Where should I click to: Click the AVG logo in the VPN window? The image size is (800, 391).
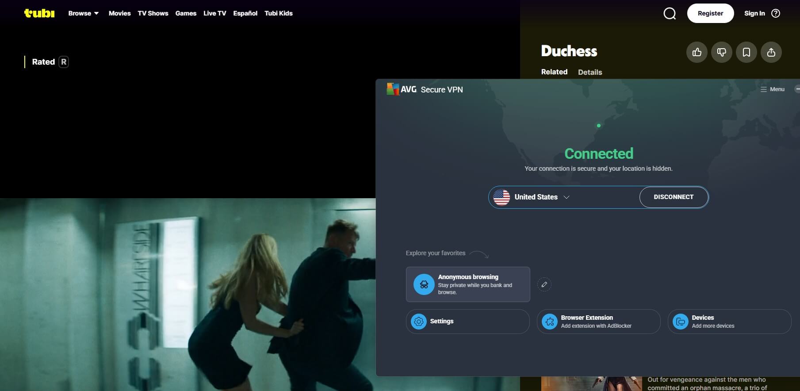(402, 89)
